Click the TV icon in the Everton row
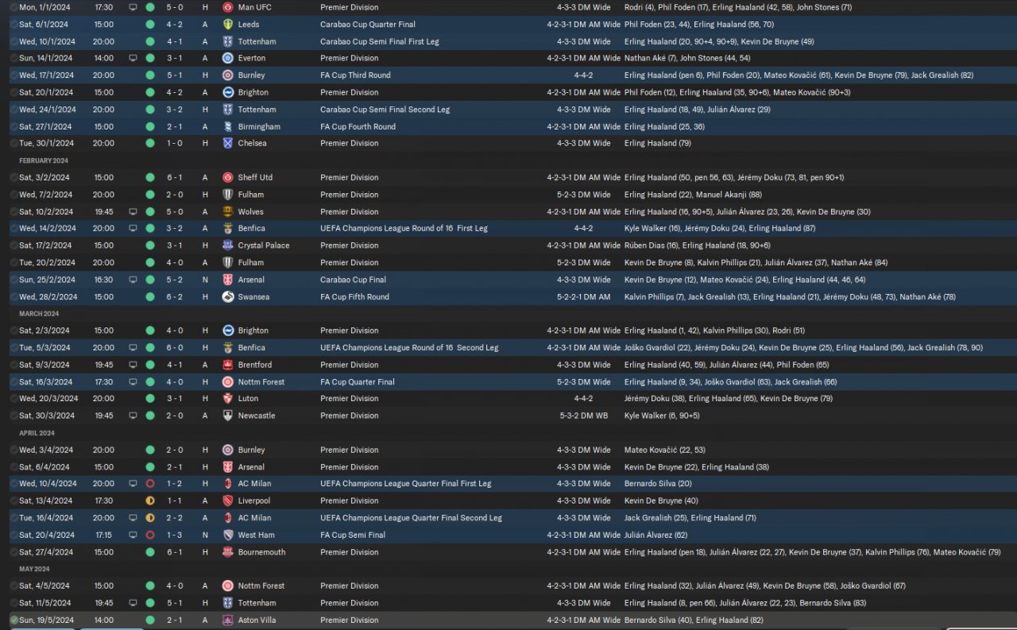Screen dimensions: 1017x630 coord(133,58)
